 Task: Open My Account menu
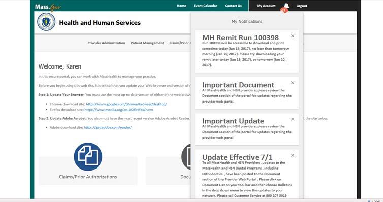point(266,6)
